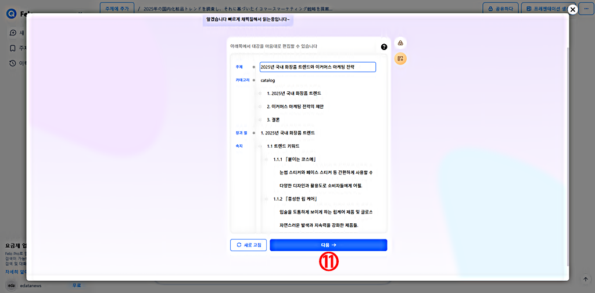Click the blue 장과 절 label

tap(241, 133)
